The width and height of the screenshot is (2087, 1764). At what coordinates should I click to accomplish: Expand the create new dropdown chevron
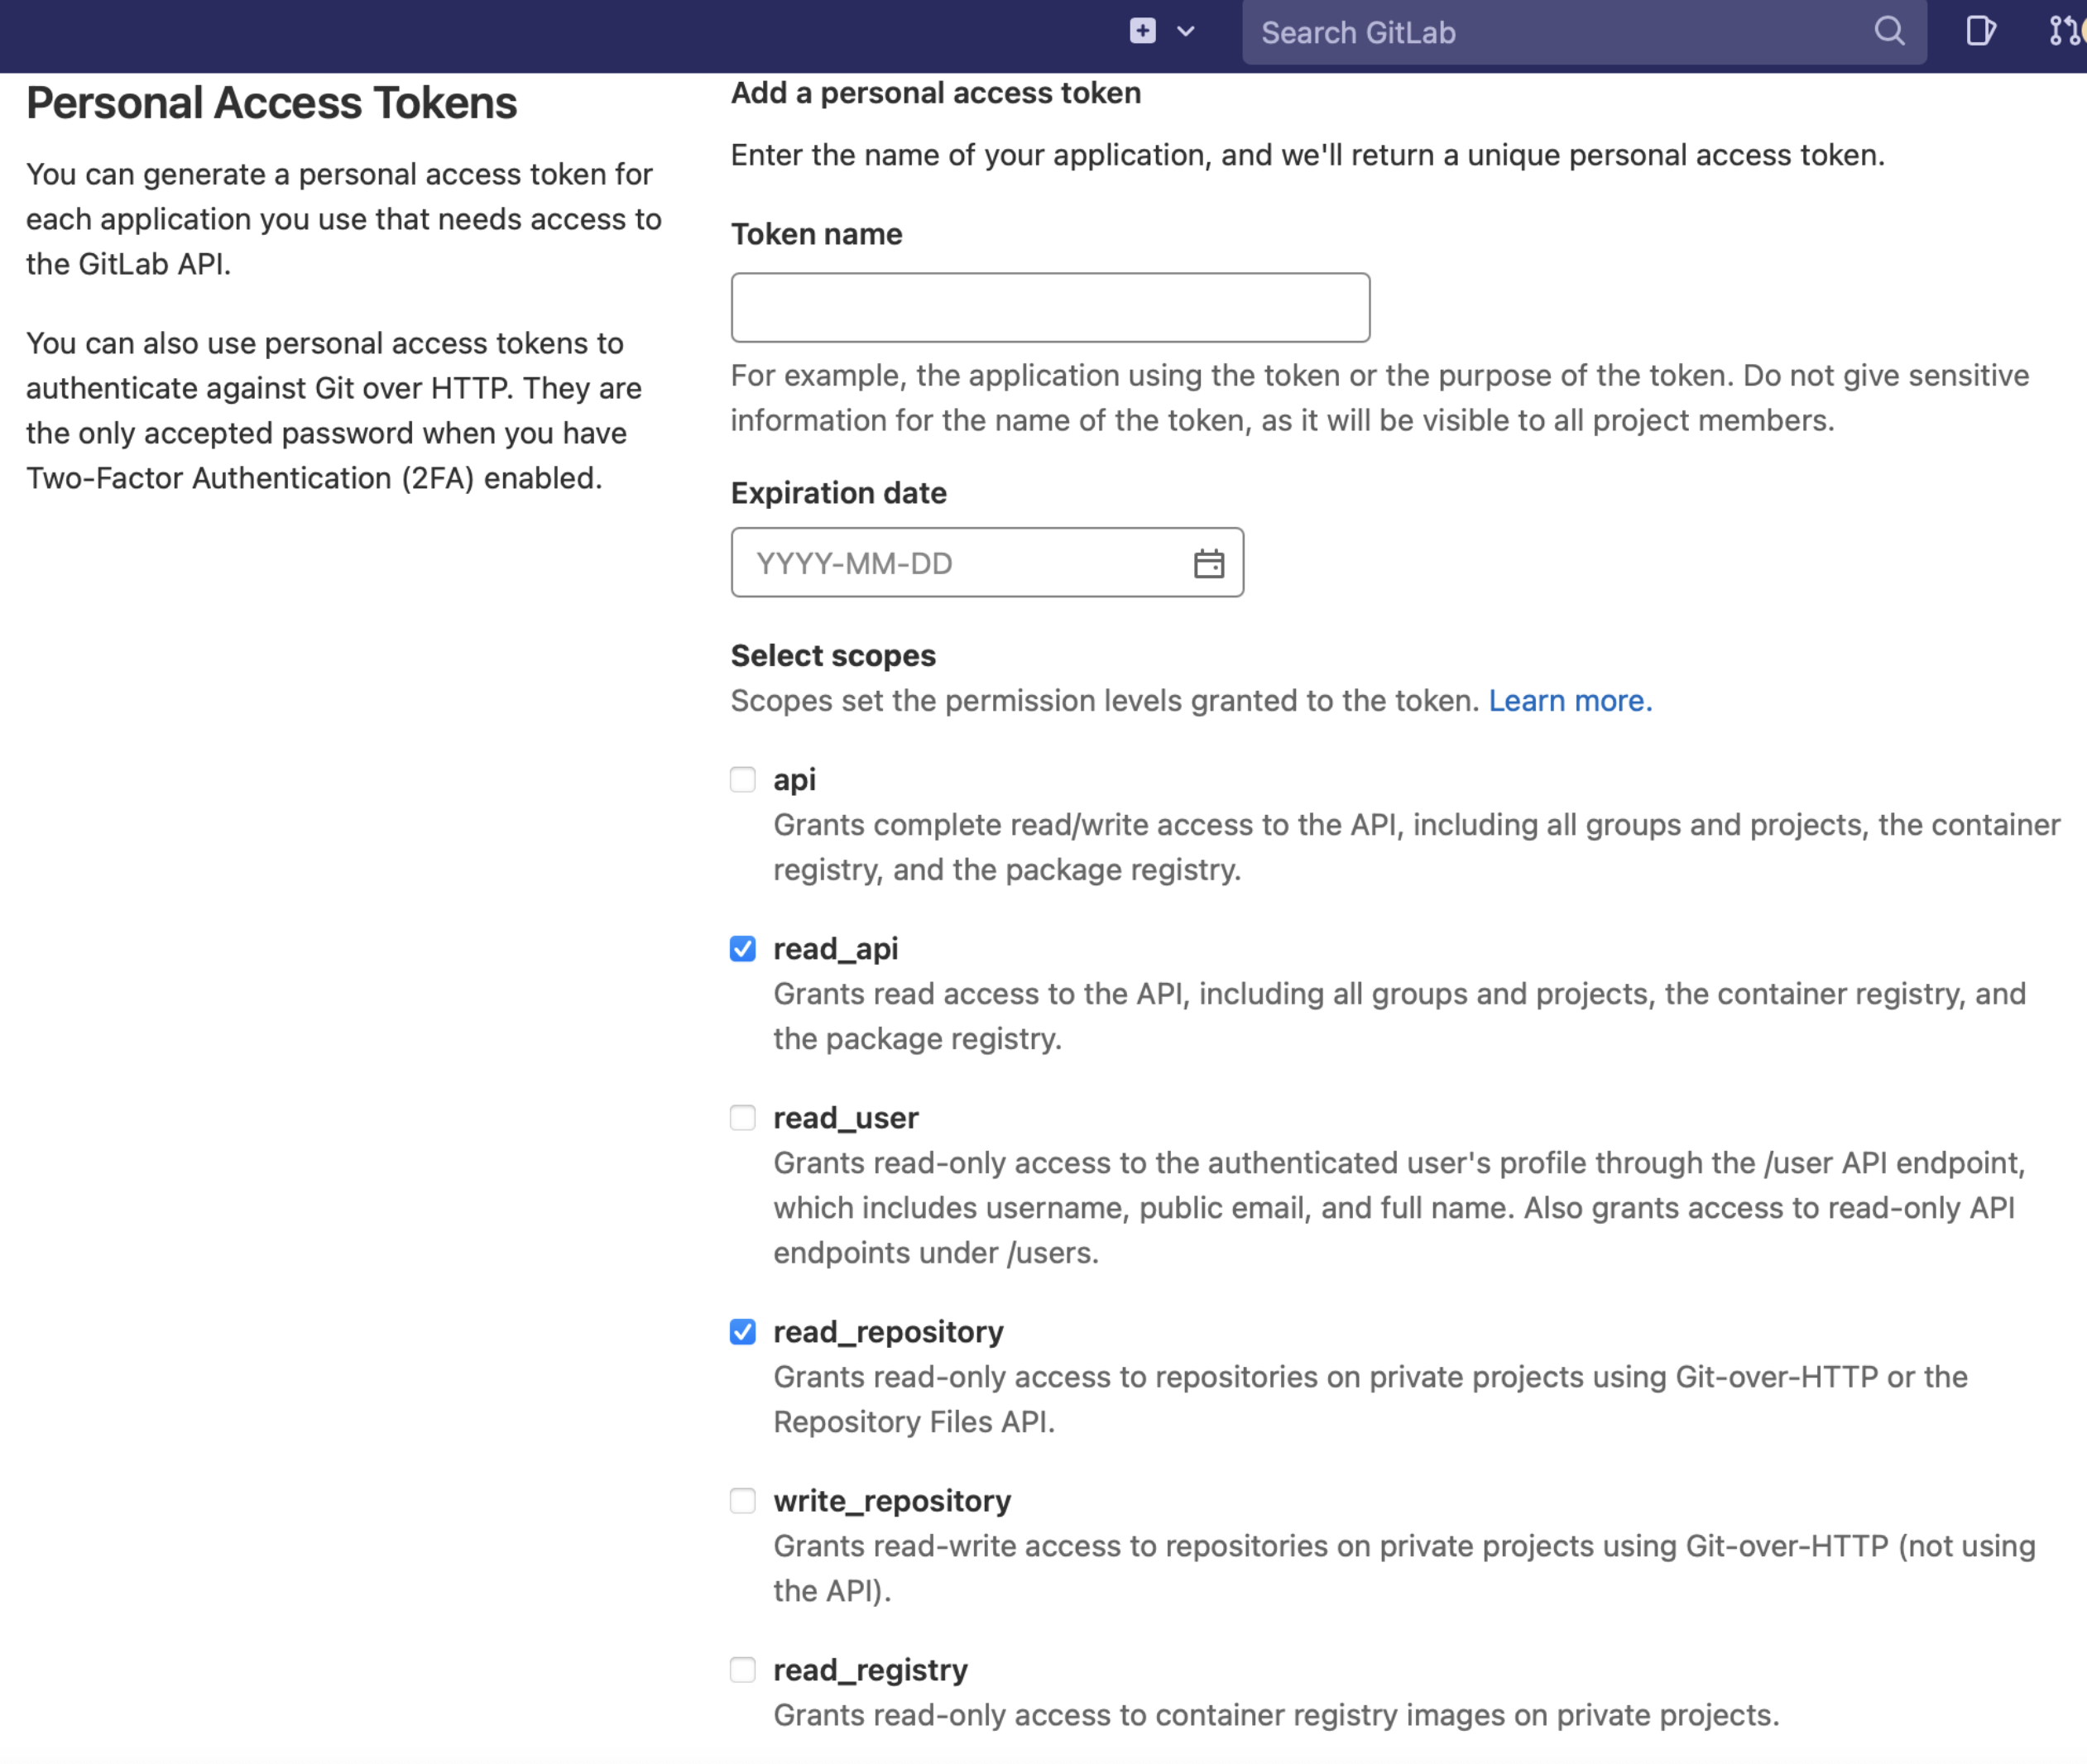click(x=1185, y=31)
